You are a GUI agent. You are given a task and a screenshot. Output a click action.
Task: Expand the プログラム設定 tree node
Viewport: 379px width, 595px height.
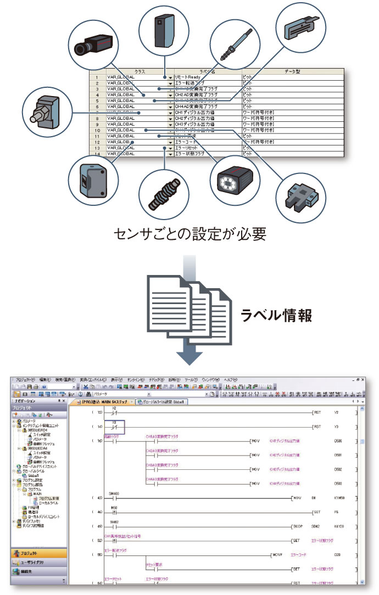click(x=14, y=480)
